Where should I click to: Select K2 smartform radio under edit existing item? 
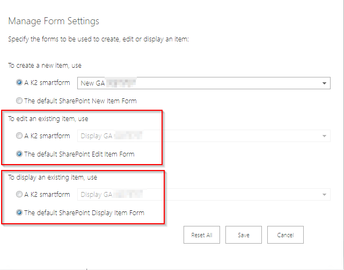[x=19, y=136]
